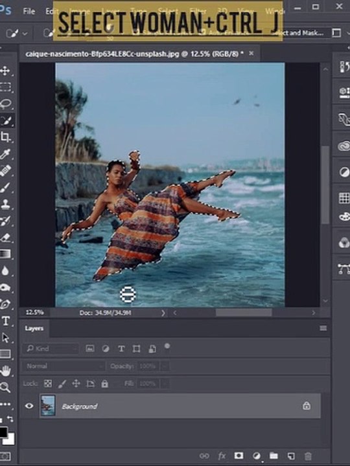The image size is (350, 466).
Task: Open the Normal blend mode dropdown
Action: pos(64,366)
